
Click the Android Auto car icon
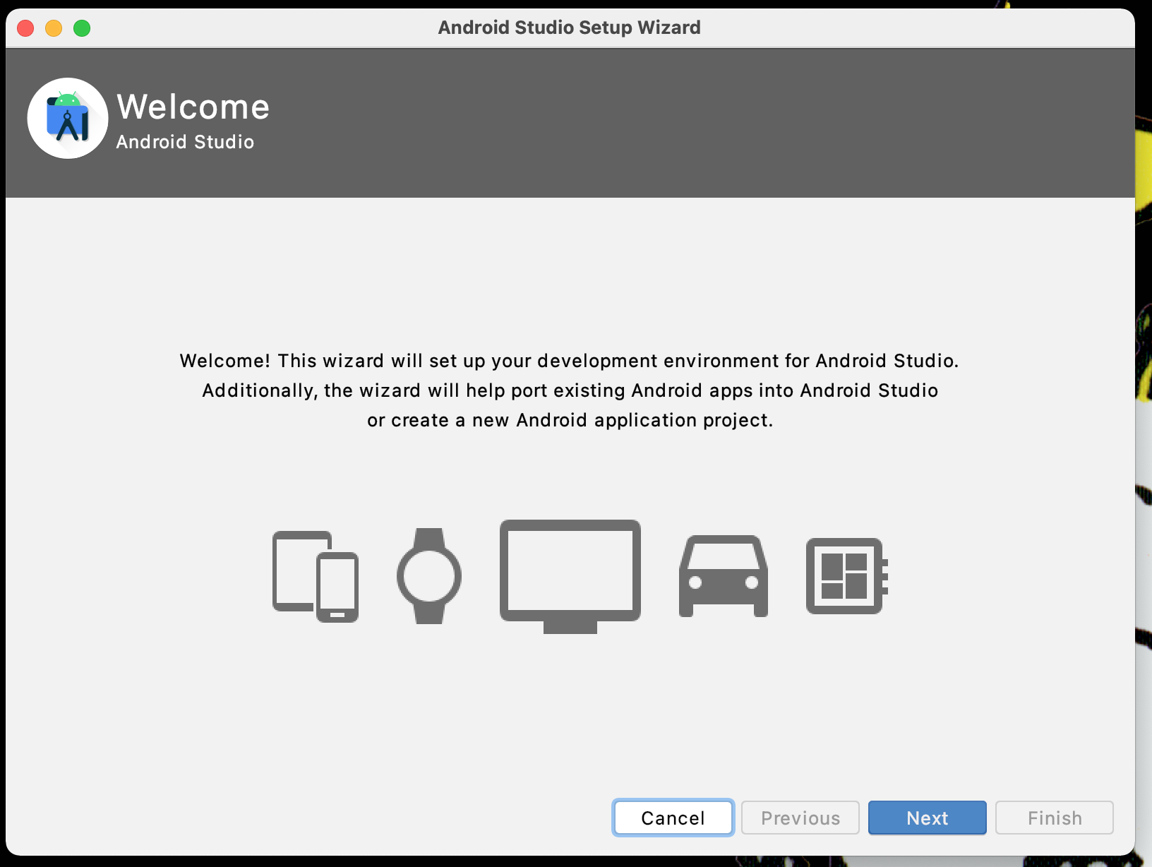coord(724,575)
